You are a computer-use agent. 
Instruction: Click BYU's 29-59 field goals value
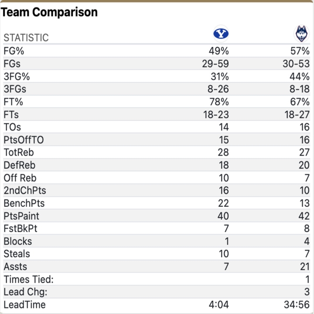[215, 64]
